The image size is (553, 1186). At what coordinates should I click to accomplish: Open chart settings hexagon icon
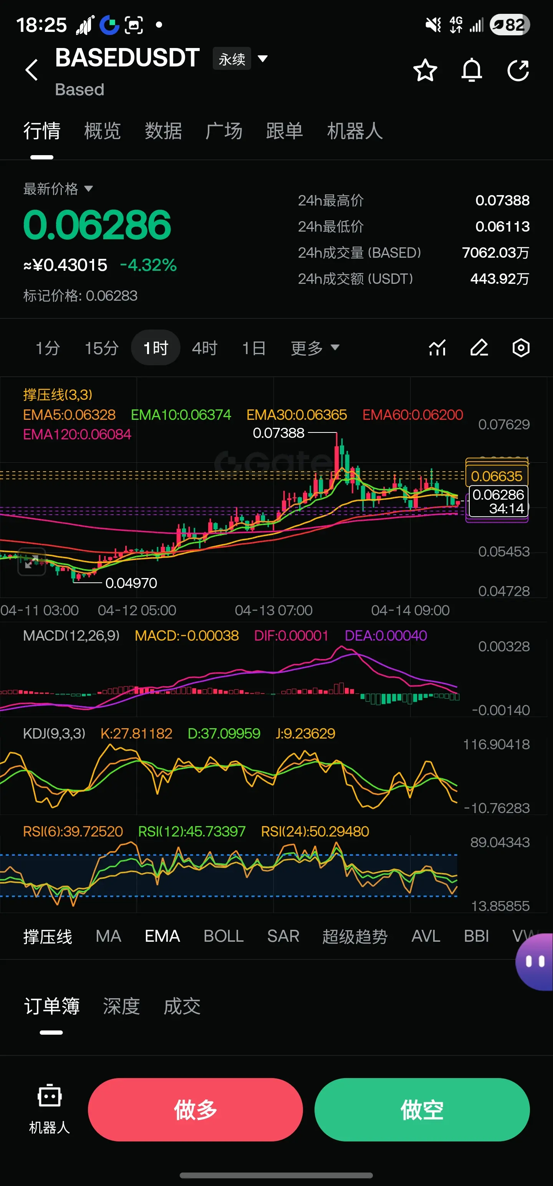[521, 348]
